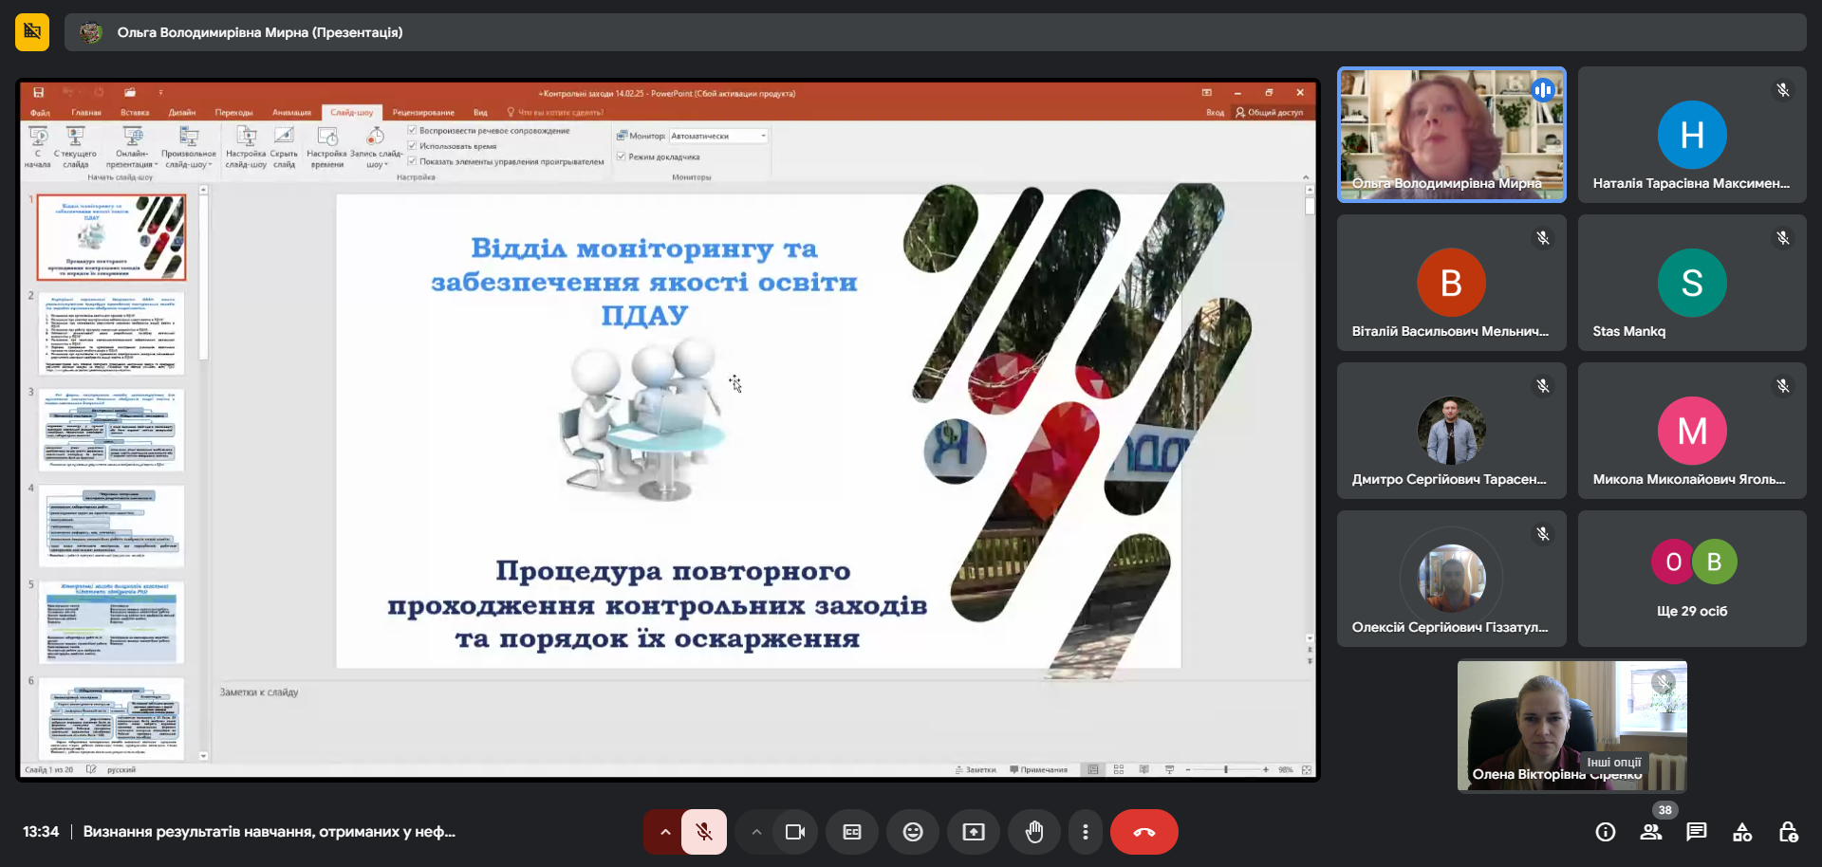Viewport: 1822px width, 867px height.
Task: Start slideshow from current slide (С текущего слайда)
Action: 75,147
